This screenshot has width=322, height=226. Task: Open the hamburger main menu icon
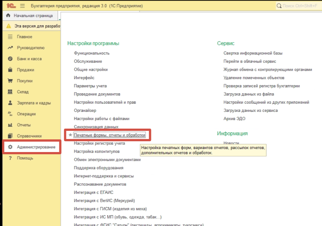[x=22, y=6]
